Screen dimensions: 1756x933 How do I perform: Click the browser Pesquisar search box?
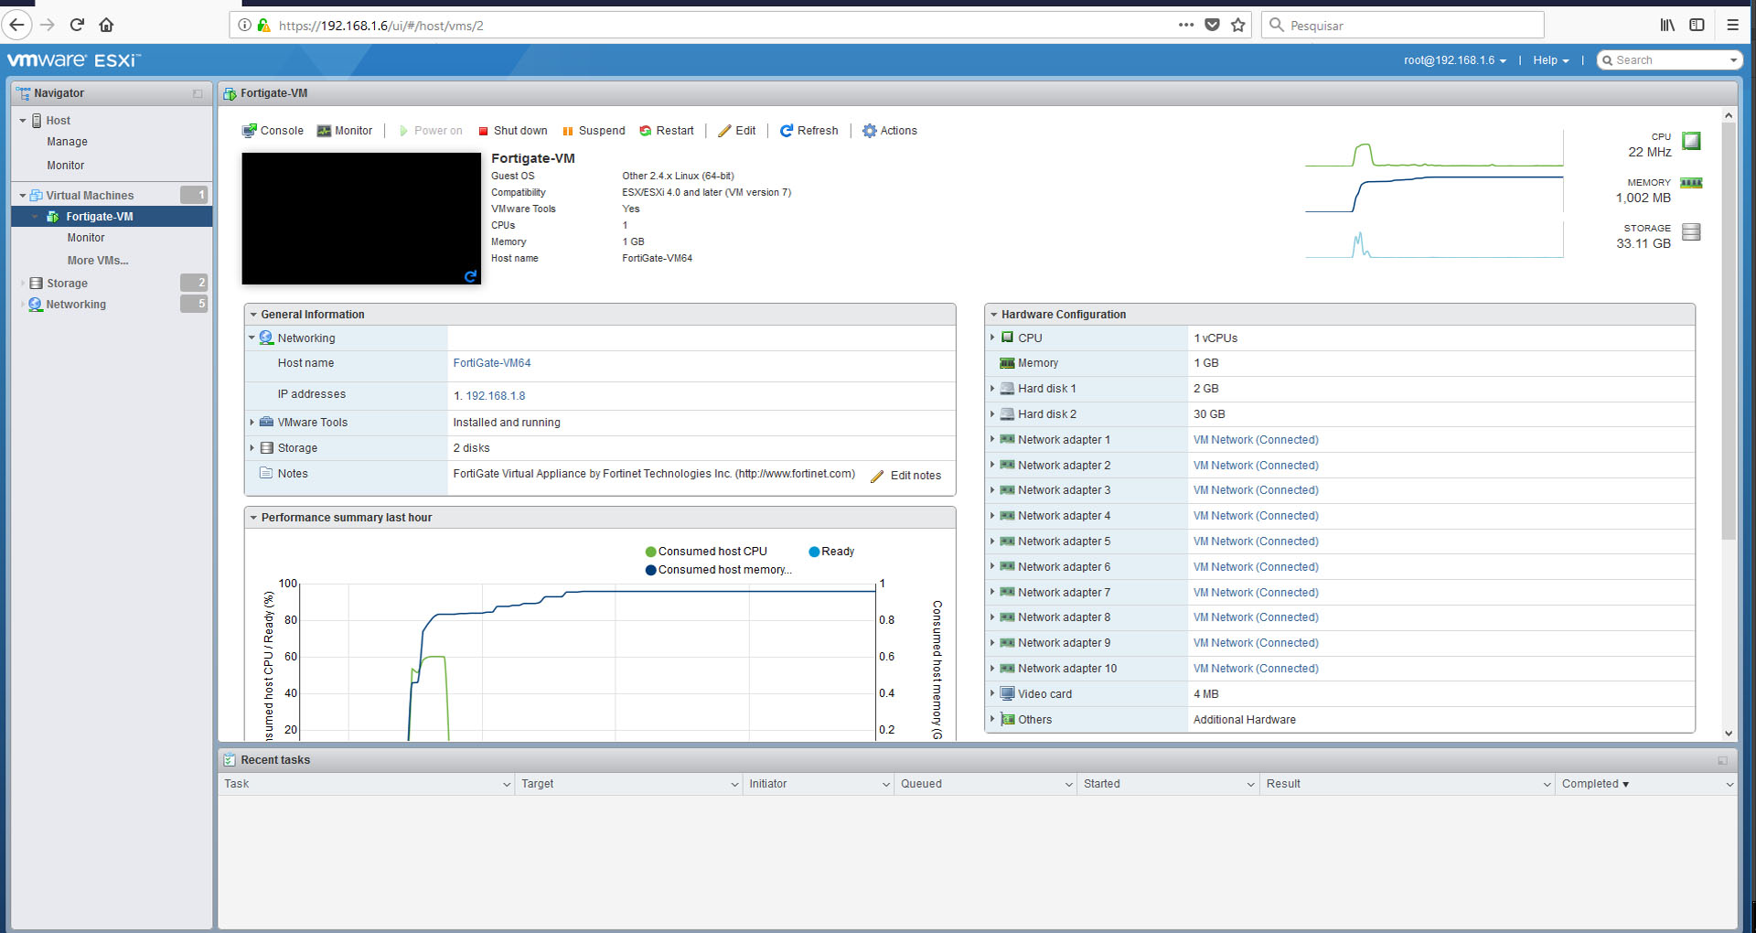tap(1402, 25)
